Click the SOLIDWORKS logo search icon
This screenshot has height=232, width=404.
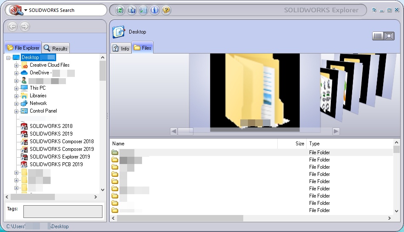[x=16, y=10]
